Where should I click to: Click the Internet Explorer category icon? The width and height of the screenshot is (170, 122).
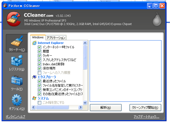coord(34,43)
